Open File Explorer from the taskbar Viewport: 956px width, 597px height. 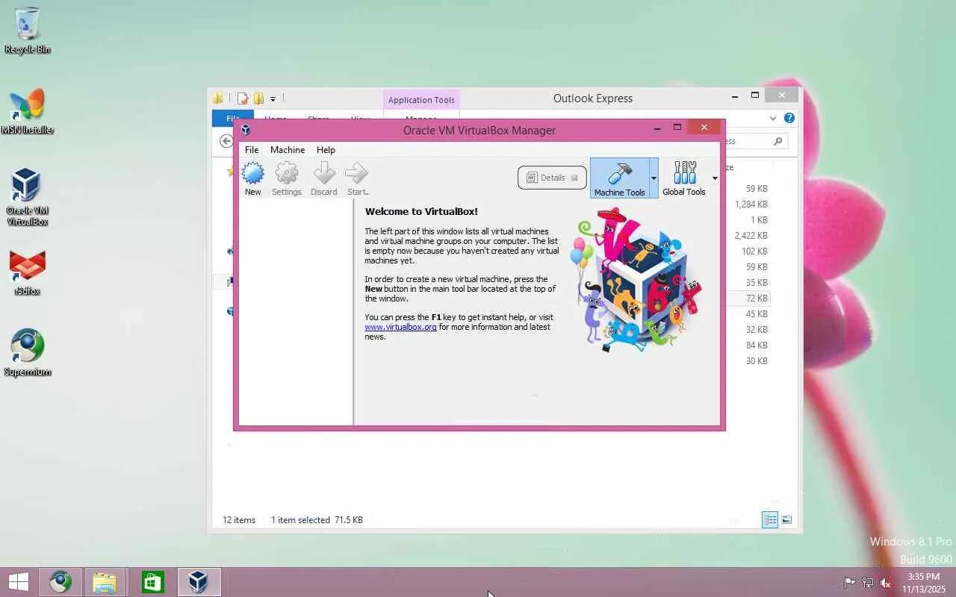(x=105, y=582)
